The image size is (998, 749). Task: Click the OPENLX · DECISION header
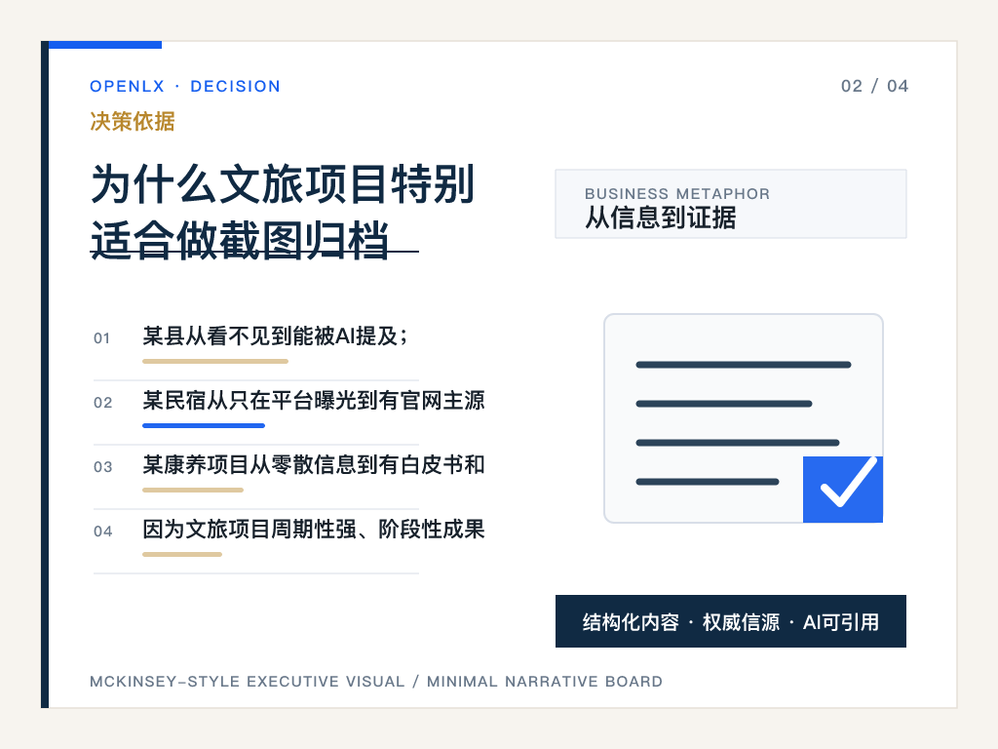click(184, 86)
